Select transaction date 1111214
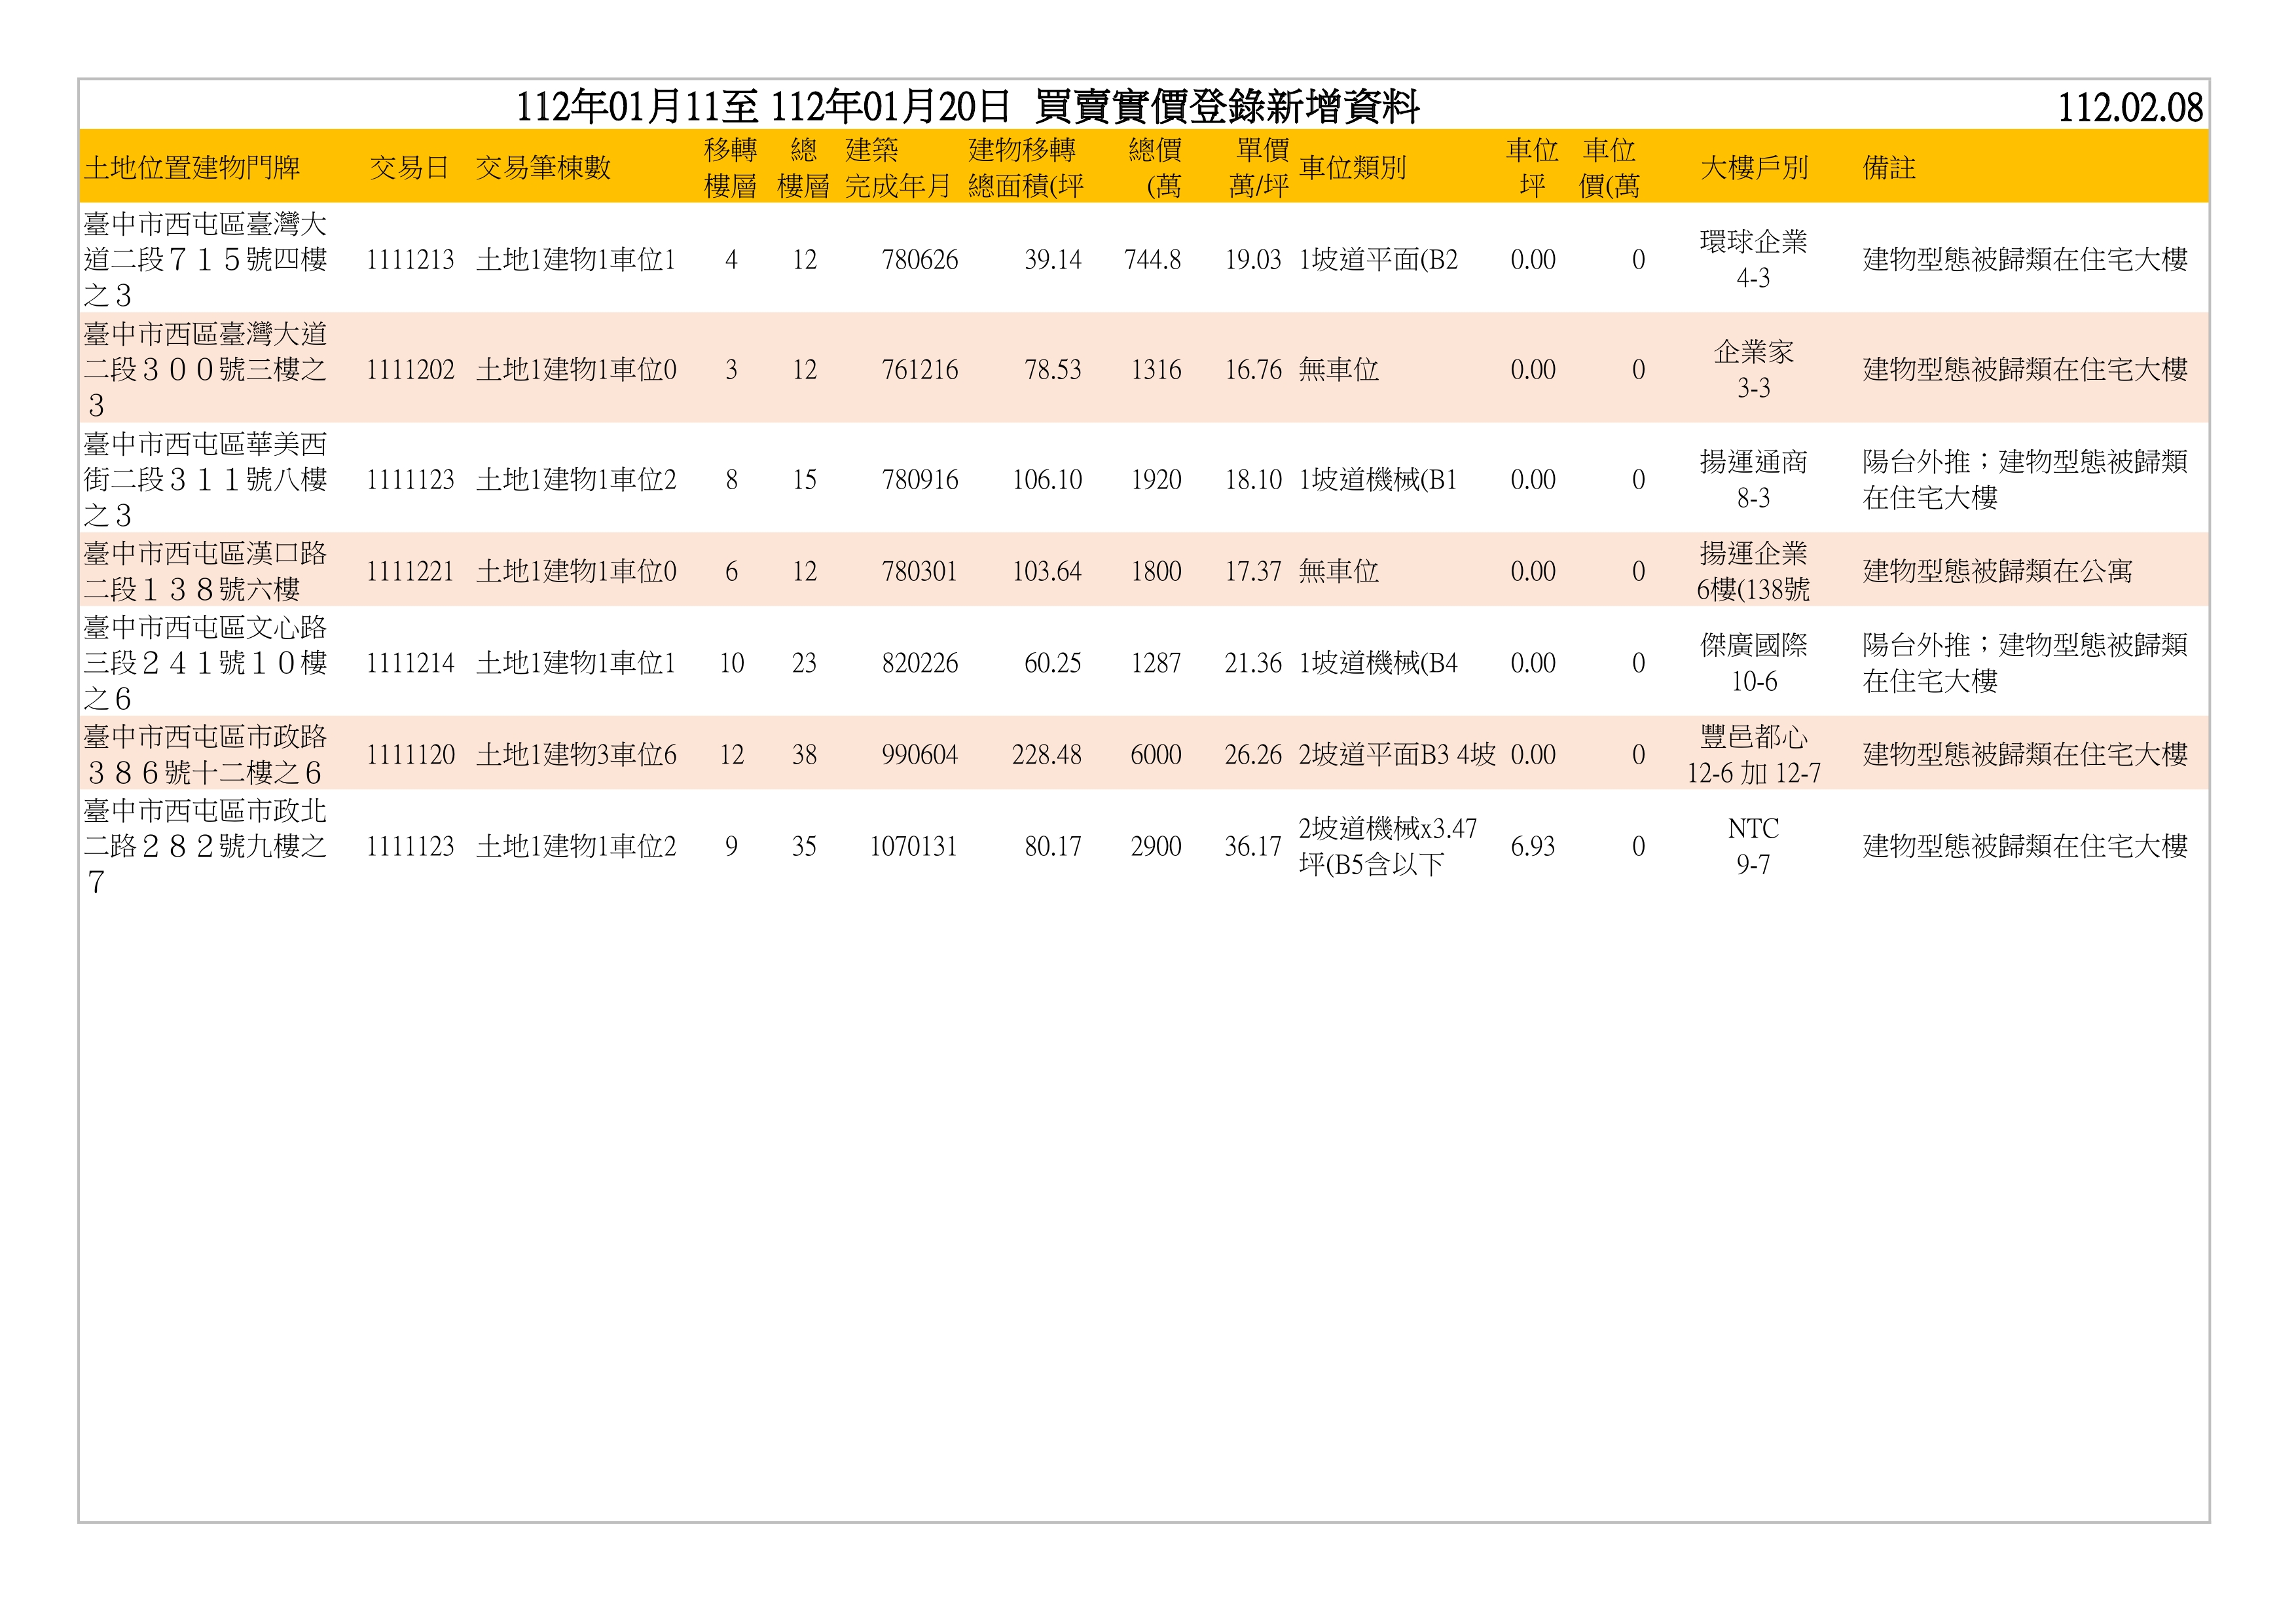 410,663
